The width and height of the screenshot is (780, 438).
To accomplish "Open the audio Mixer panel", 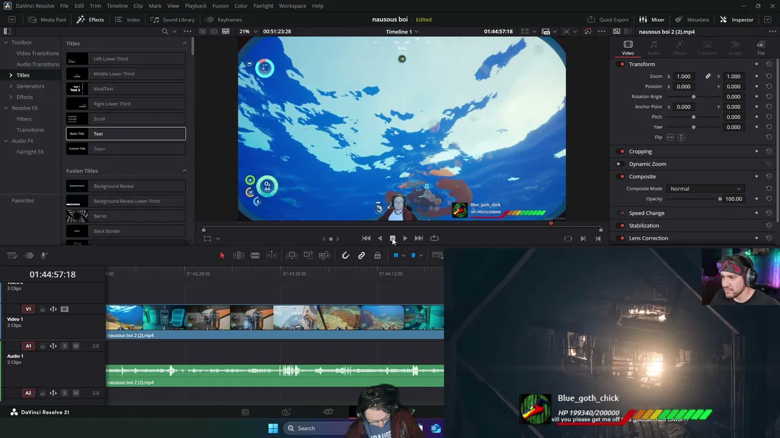I will coord(651,19).
